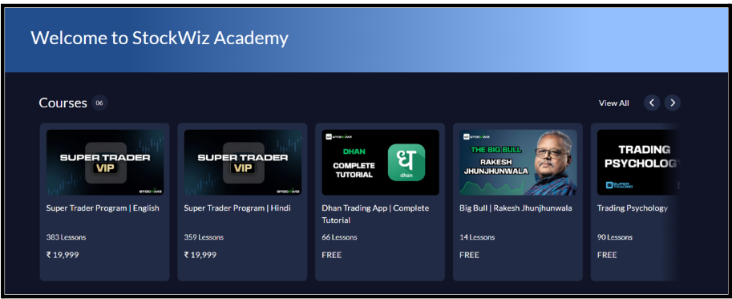
Task: Select the 'Super Trader Program | English' title
Action: (103, 208)
